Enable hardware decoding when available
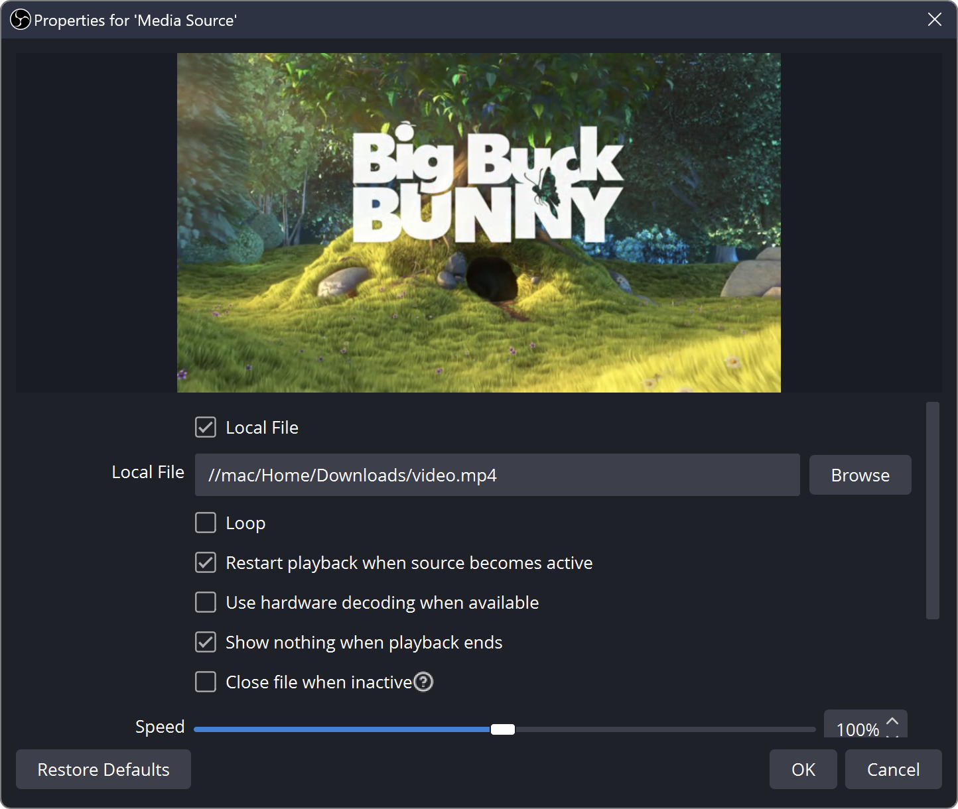 click(x=206, y=603)
